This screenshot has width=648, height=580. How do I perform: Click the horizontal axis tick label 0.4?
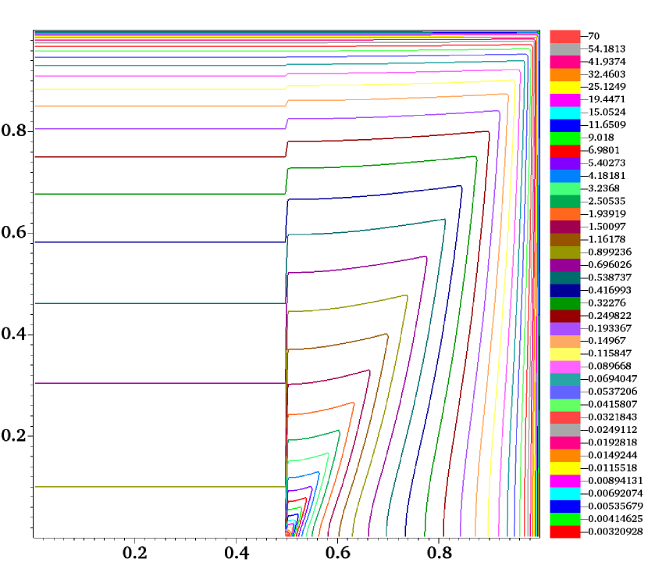[237, 553]
